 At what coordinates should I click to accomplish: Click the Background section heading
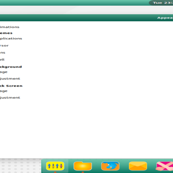click(11, 67)
